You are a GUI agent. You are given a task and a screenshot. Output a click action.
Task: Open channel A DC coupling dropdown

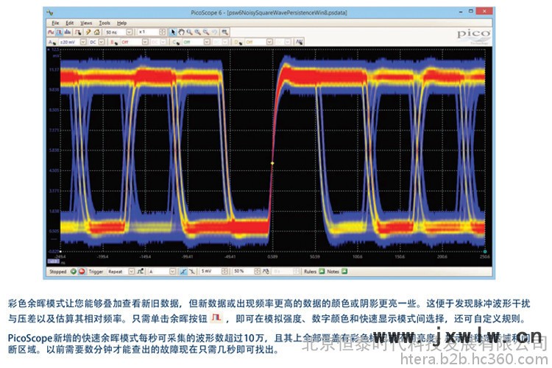102,42
